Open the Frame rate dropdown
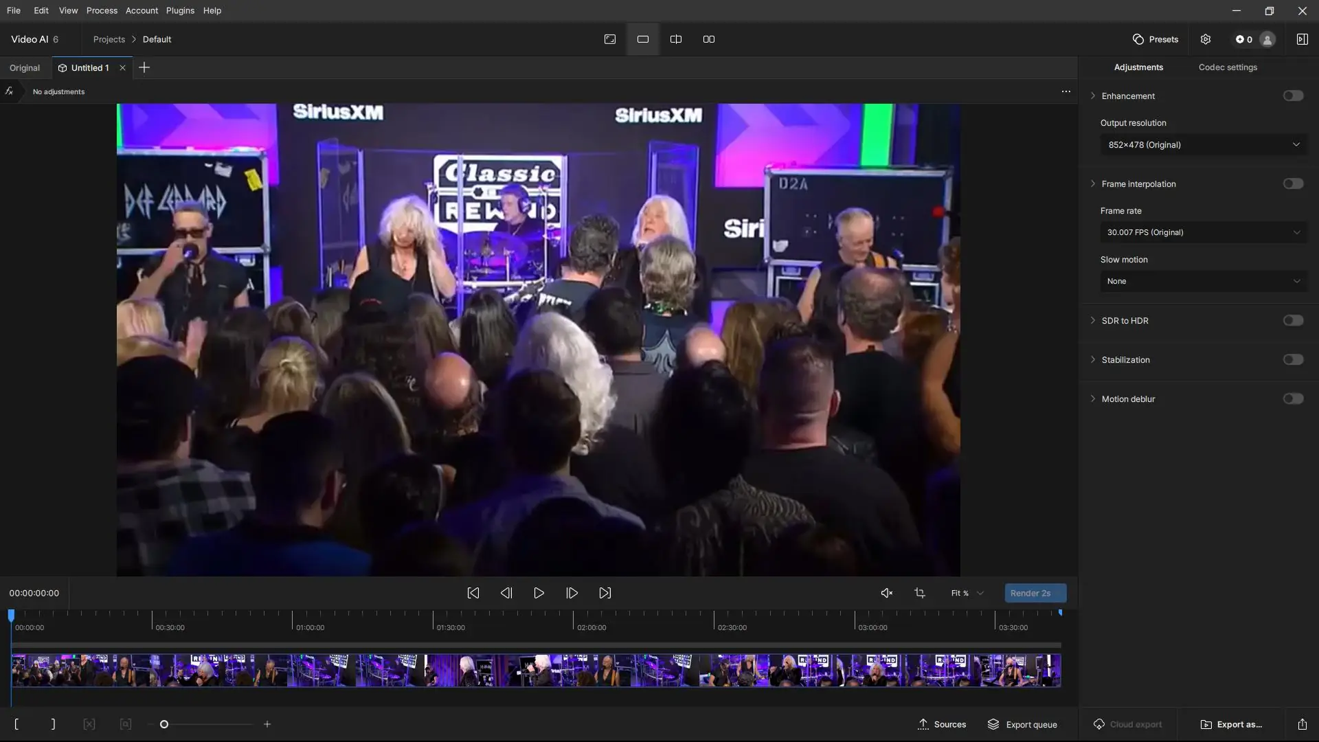This screenshot has height=742, width=1319. (x=1204, y=232)
